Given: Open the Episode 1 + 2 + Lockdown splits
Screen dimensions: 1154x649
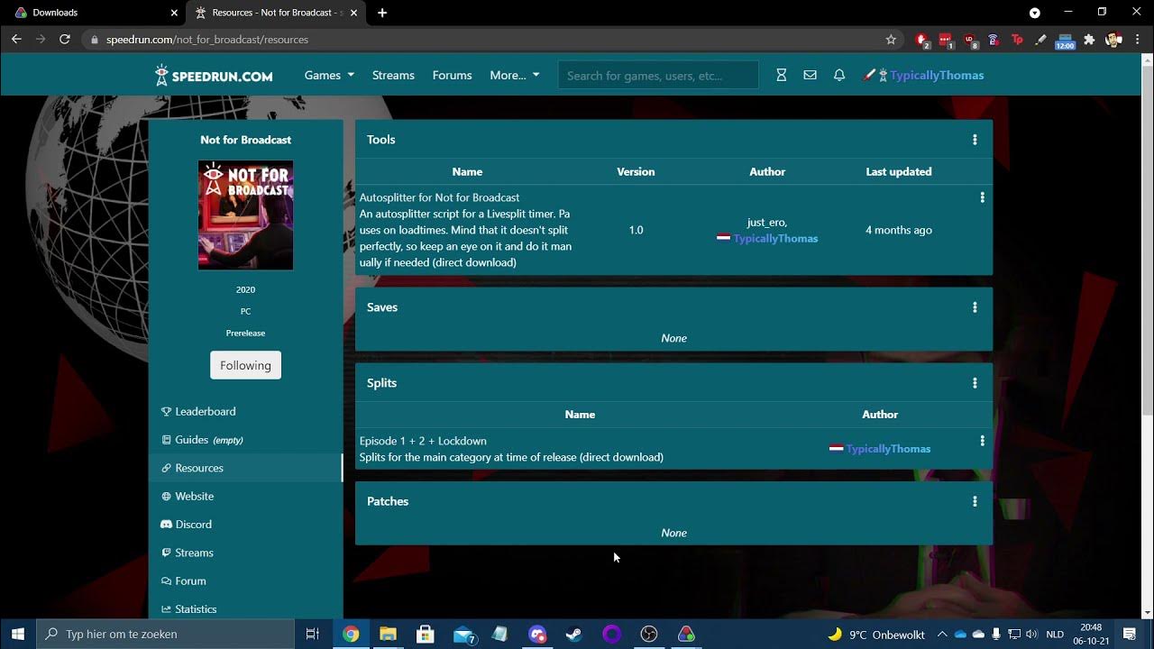Looking at the screenshot, I should click(423, 441).
